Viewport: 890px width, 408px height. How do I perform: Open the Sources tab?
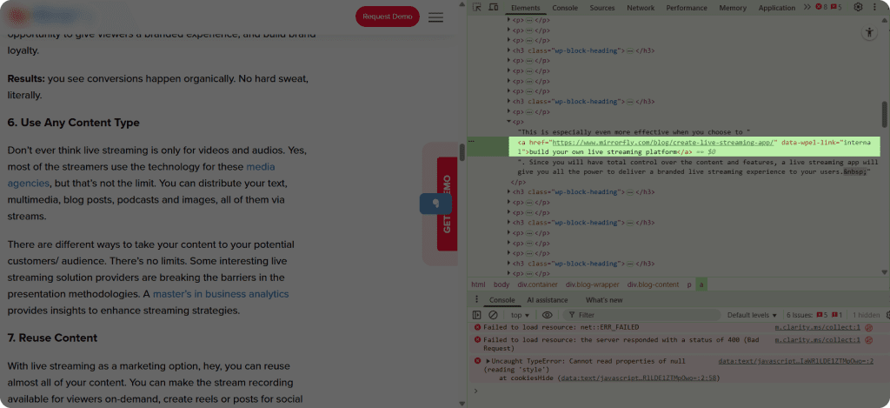coord(602,8)
